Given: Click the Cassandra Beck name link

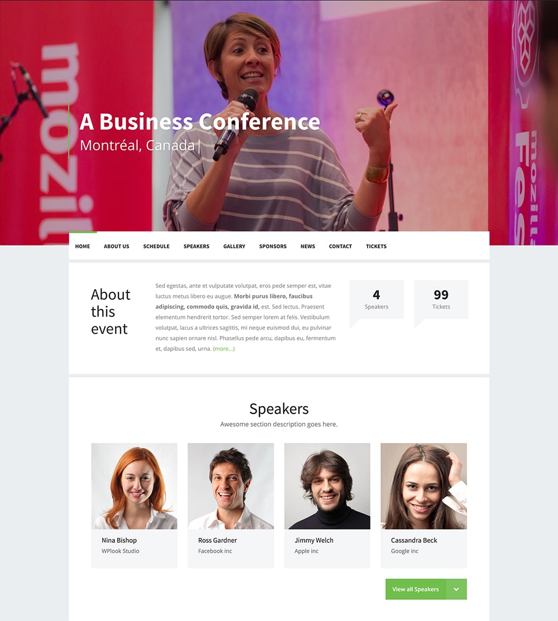Looking at the screenshot, I should click(414, 540).
